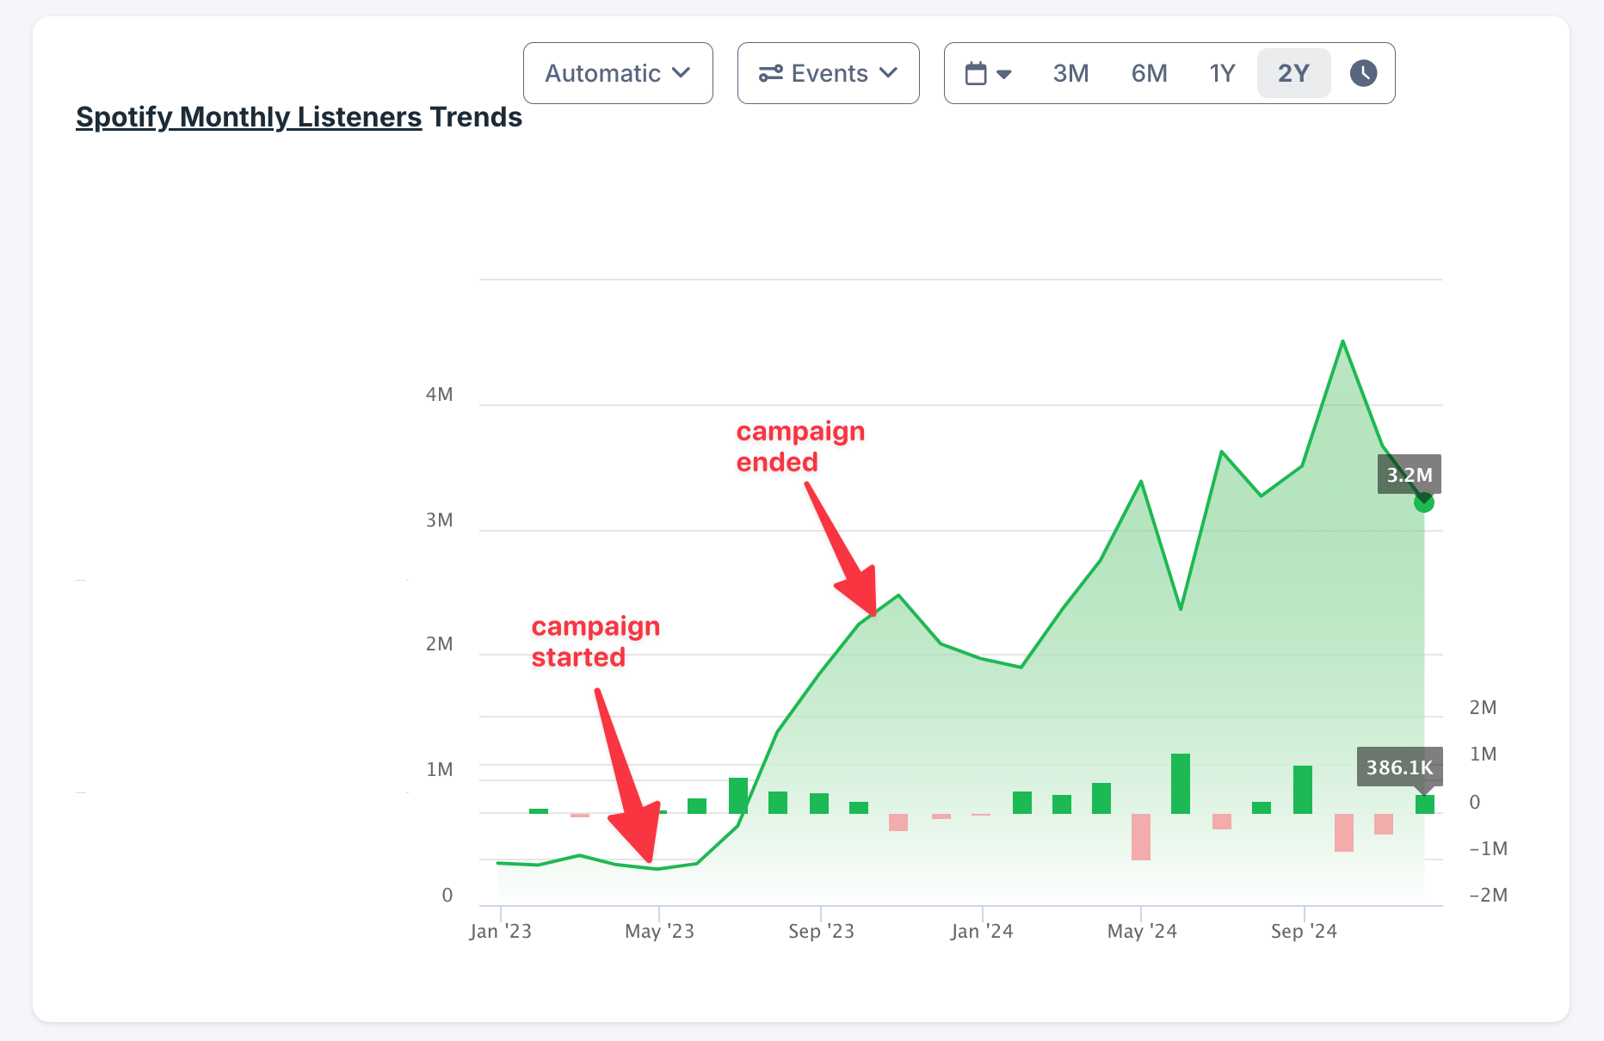1604x1041 pixels.
Task: Click the sliders icon beside Events
Action: [x=770, y=73]
